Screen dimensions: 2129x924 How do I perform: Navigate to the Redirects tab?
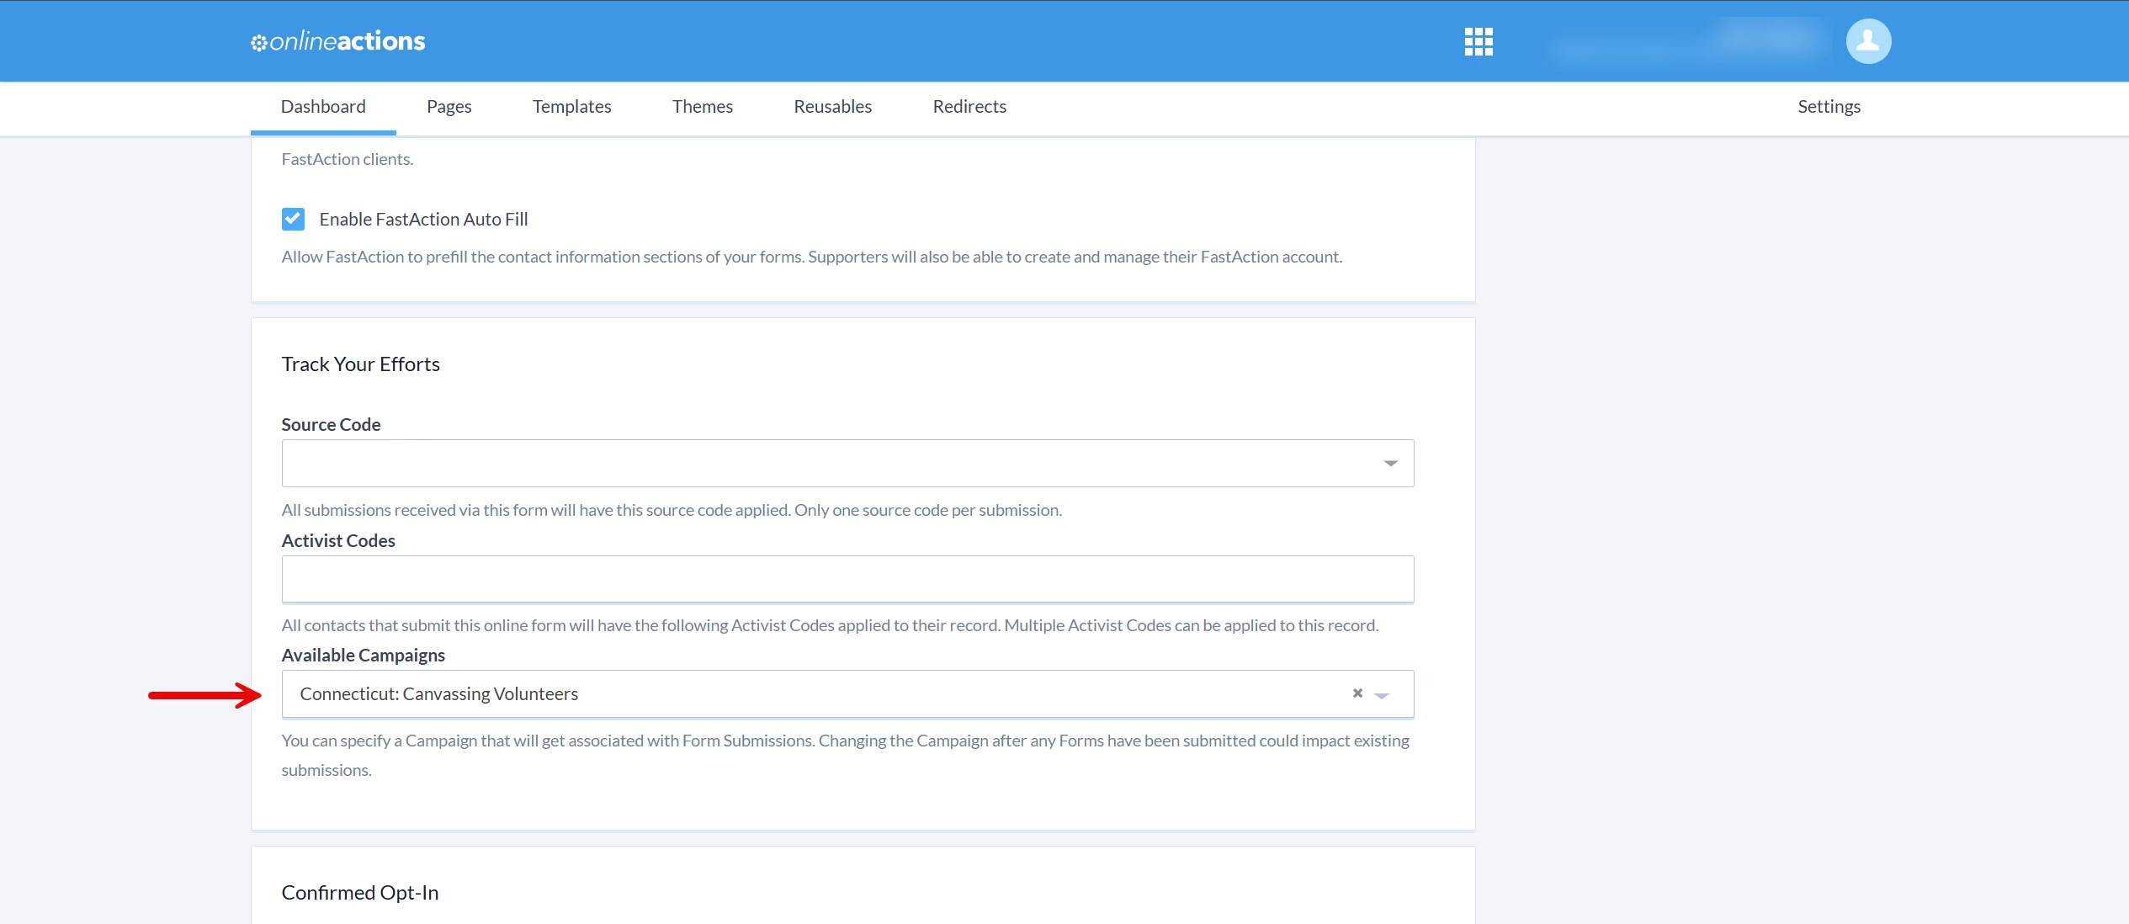969,107
